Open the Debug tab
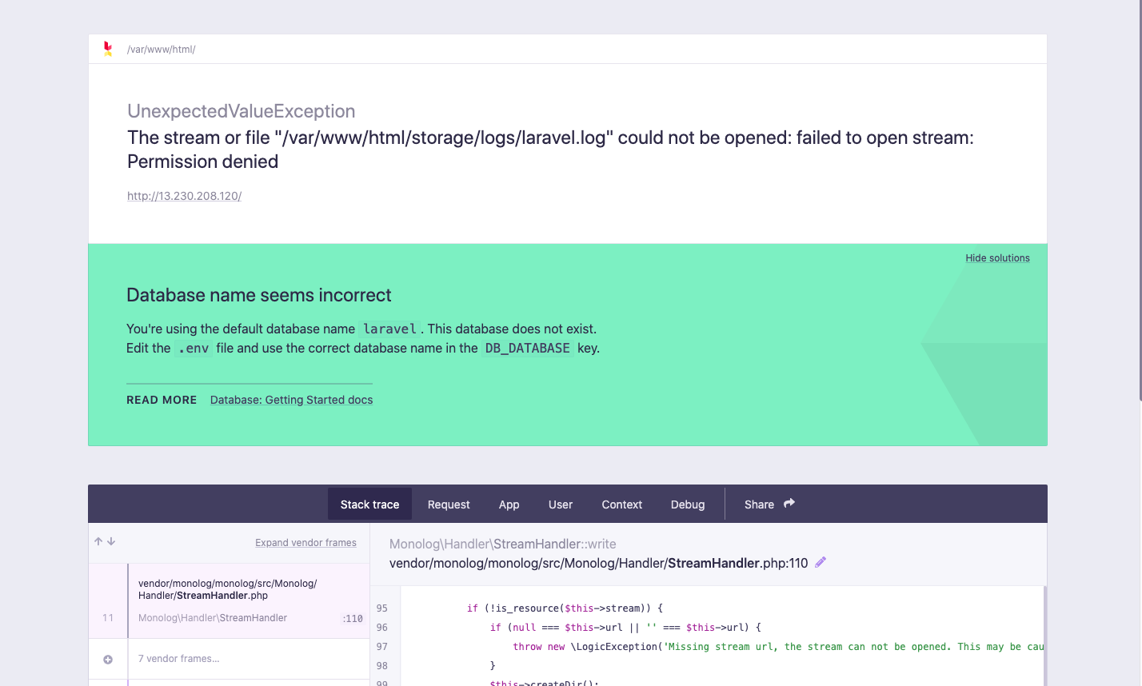 688,505
